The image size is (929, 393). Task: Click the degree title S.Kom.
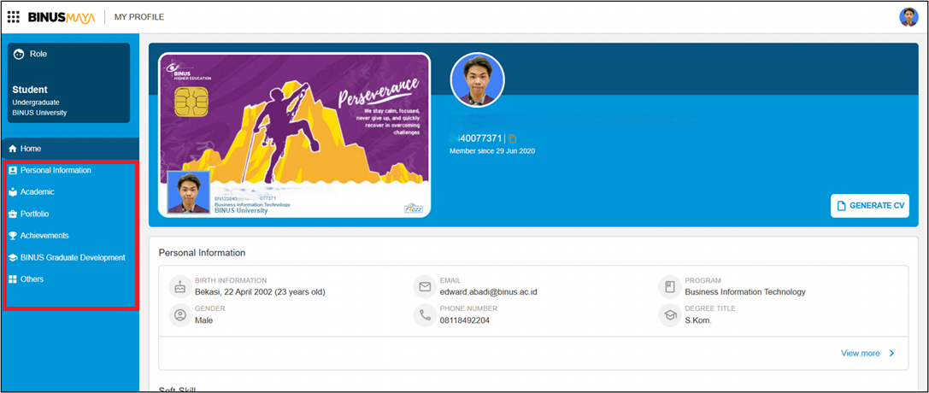click(x=698, y=320)
